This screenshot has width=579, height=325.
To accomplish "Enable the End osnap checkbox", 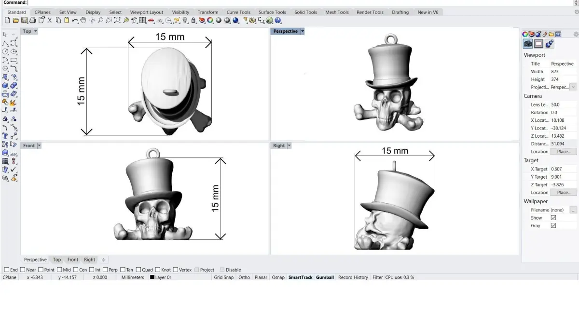I will coord(7,270).
